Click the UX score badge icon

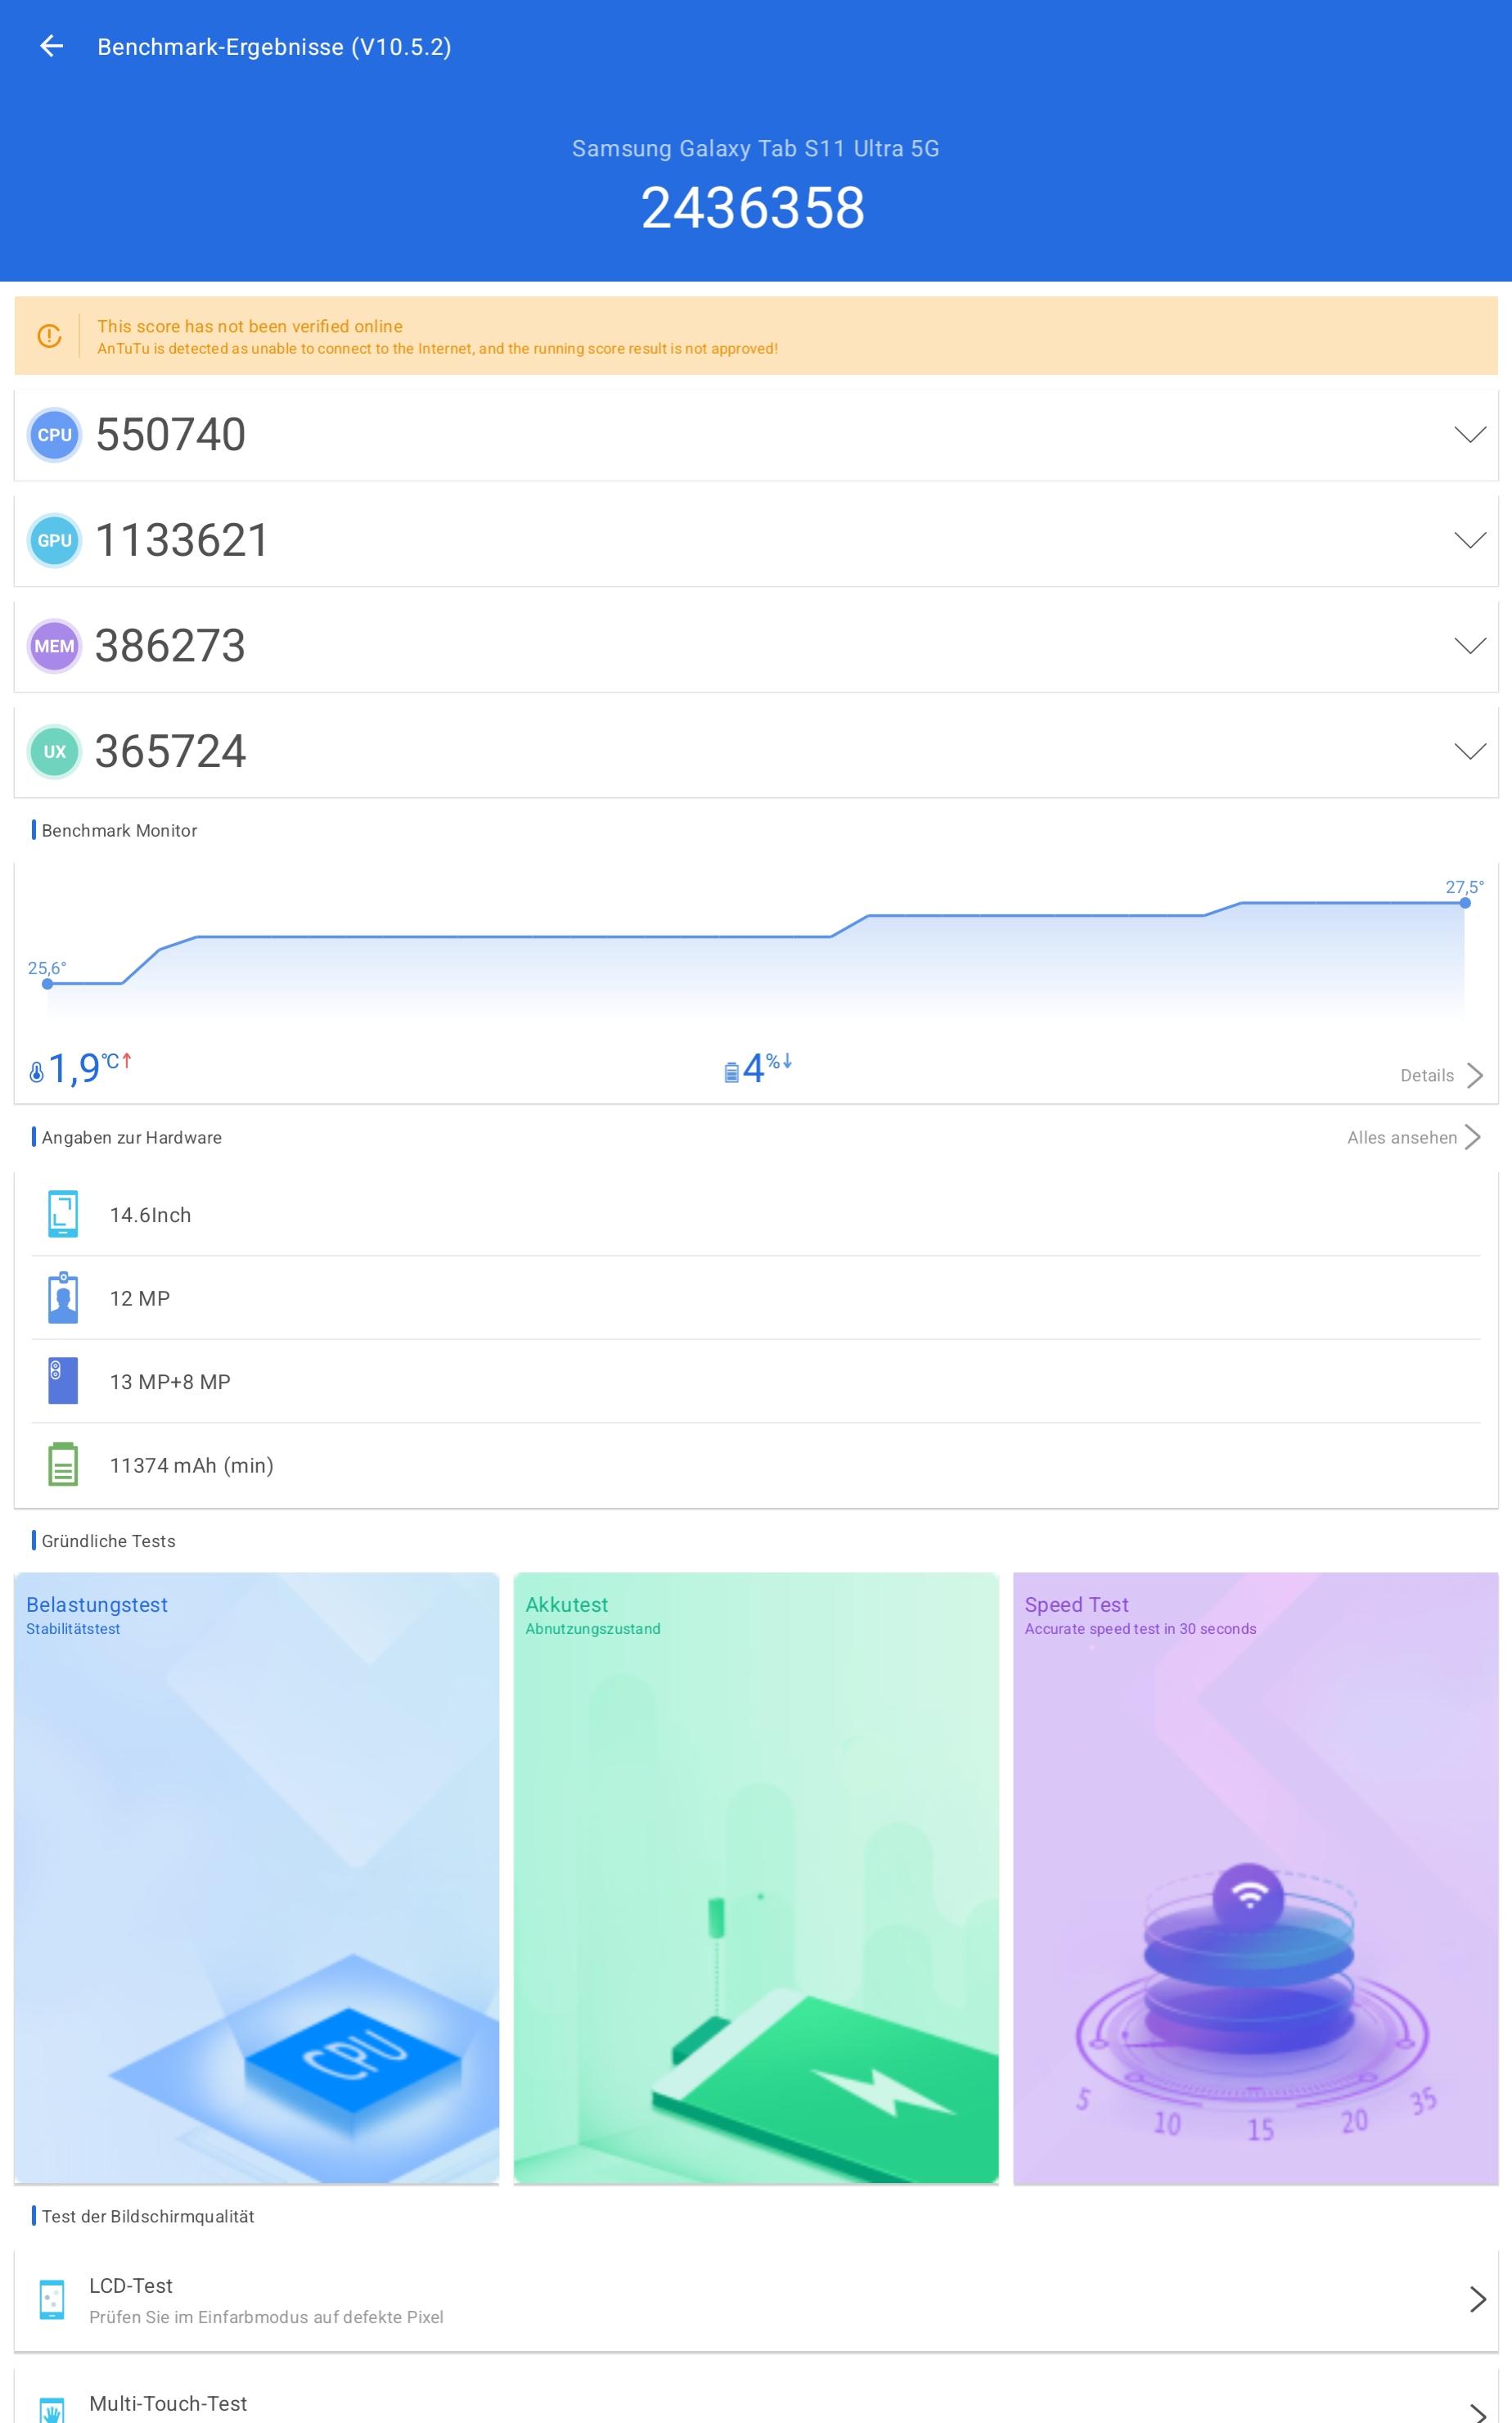[54, 751]
